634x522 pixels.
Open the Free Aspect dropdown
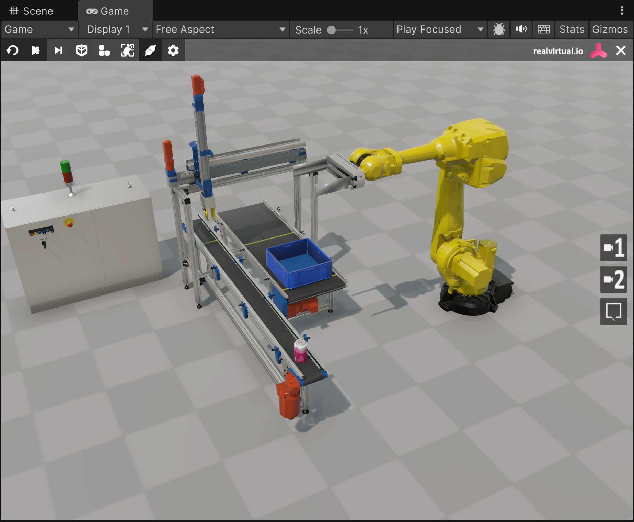point(220,30)
